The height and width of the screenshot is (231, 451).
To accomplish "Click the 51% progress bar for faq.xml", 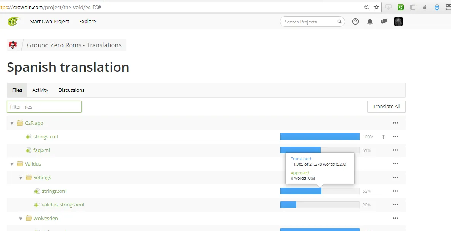I will pyautogui.click(x=320, y=150).
